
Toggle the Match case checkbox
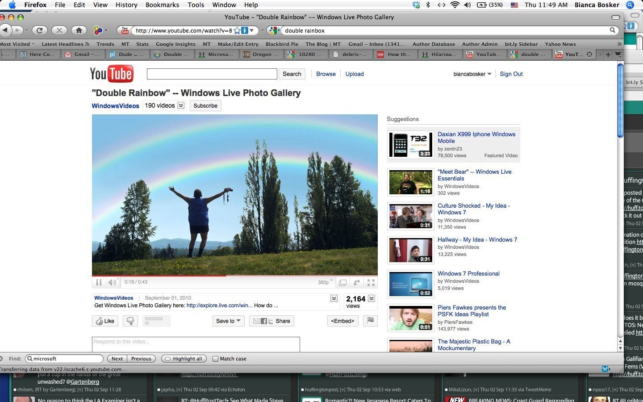point(215,359)
